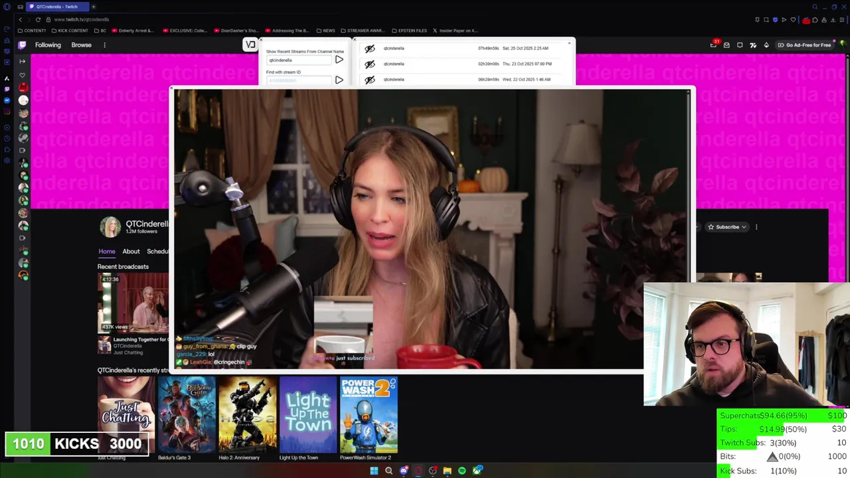Open the Following page
Screen dimensions: 850x478
pyautogui.click(x=48, y=45)
